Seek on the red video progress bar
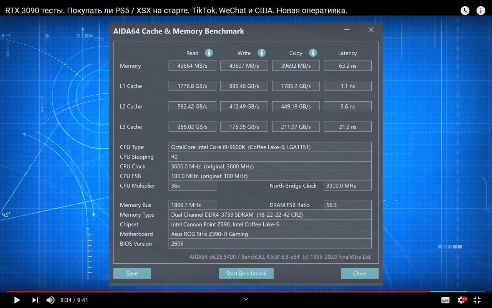 point(246,291)
